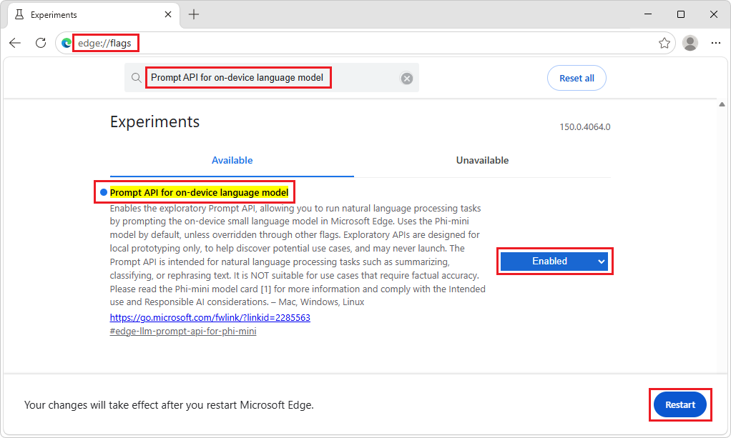731x438 pixels.
Task: Close the Experiments tab
Action: pos(168,14)
